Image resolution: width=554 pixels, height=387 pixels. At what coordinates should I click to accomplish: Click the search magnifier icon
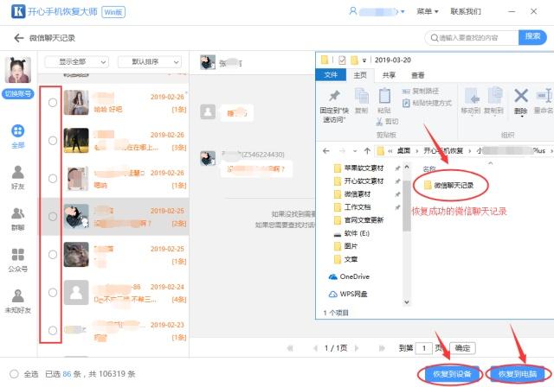pos(435,37)
